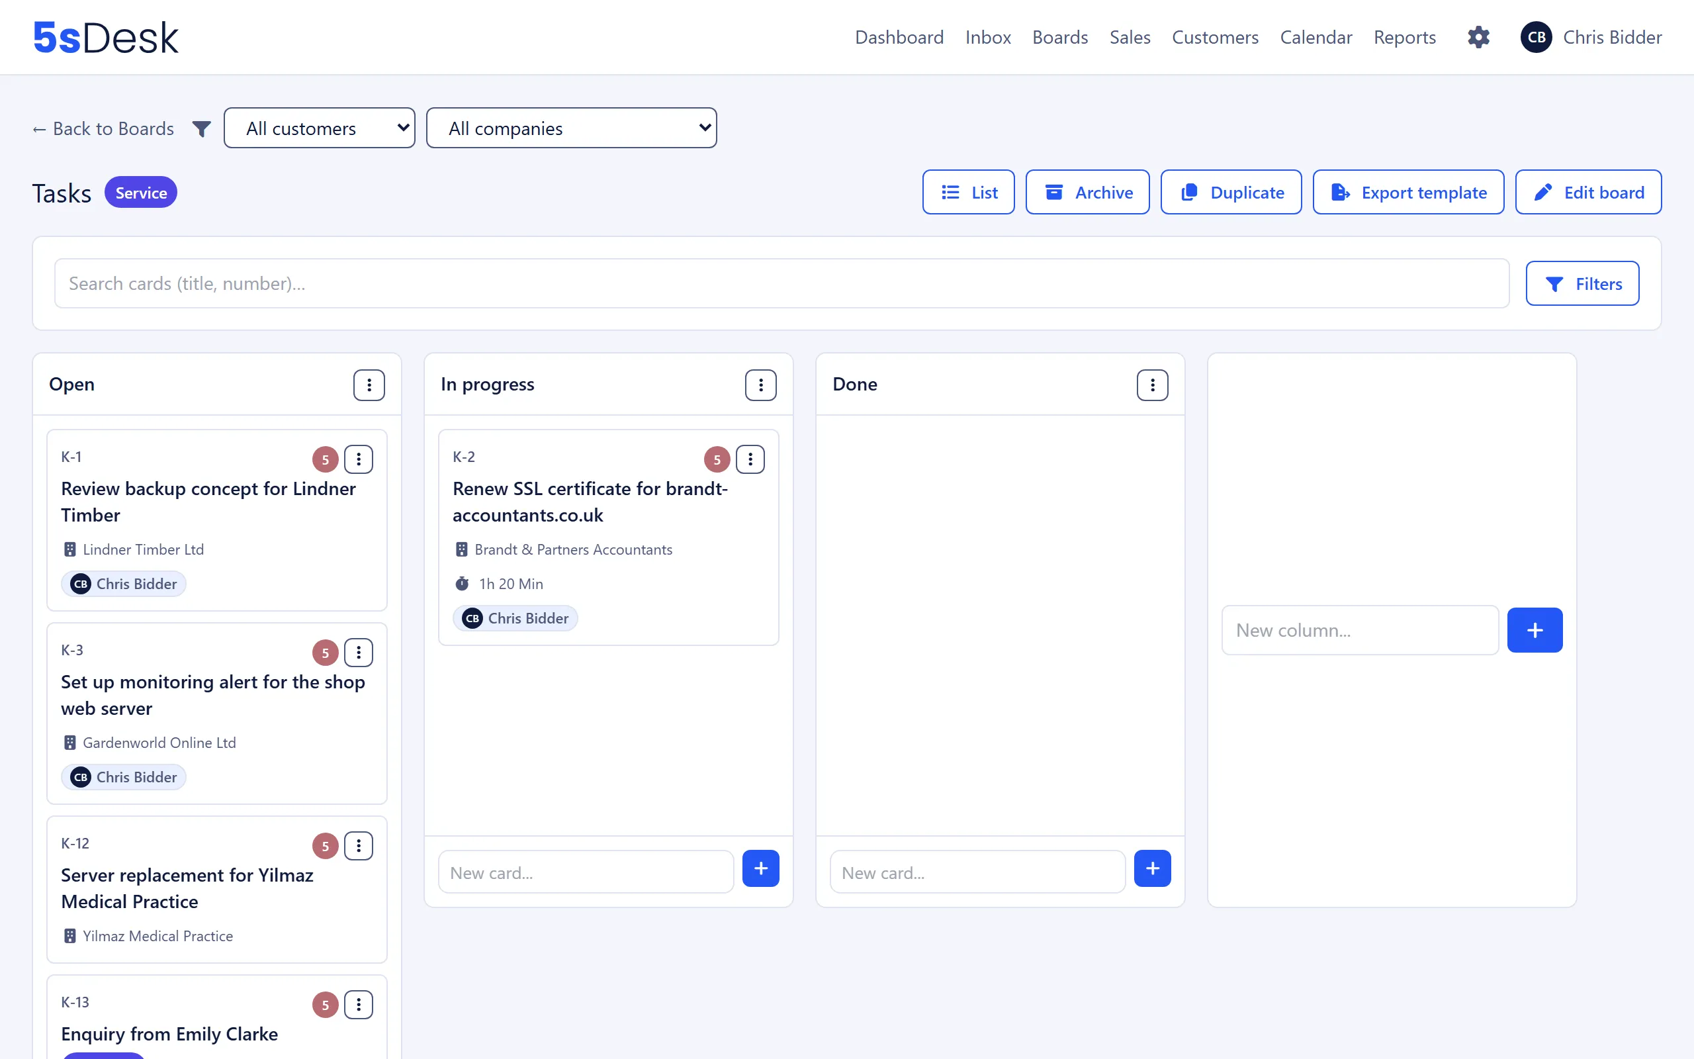1694x1059 pixels.
Task: Open card Review backup concept for Lindner Timber
Action: pyautogui.click(x=208, y=502)
